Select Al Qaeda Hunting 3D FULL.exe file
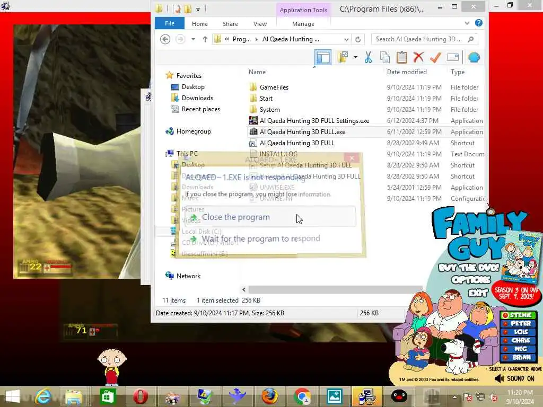Image resolution: width=543 pixels, height=407 pixels. click(x=302, y=131)
